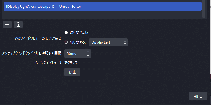Click the list's vertical scrollbar

coord(204,9)
